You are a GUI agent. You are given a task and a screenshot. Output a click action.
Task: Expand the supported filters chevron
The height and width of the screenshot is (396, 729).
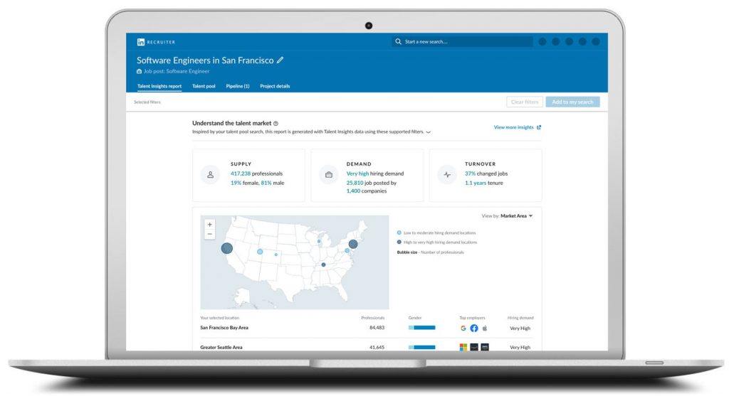click(x=428, y=132)
